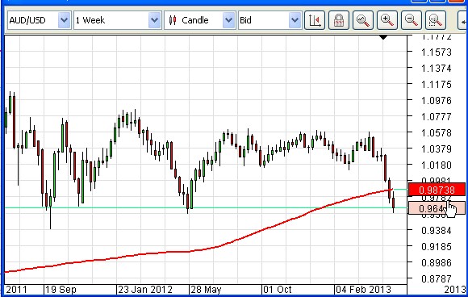Open the Candle chart type dropdown
This screenshot has height=297, width=468.
[x=228, y=20]
